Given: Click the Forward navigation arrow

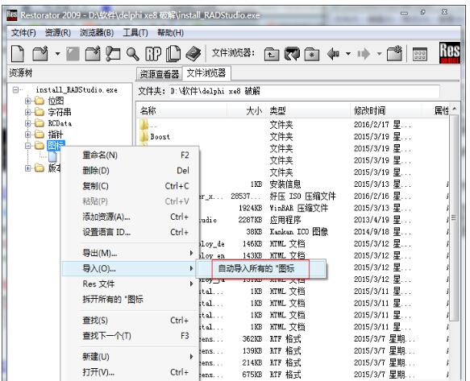Looking at the screenshot, I should pos(364,54).
